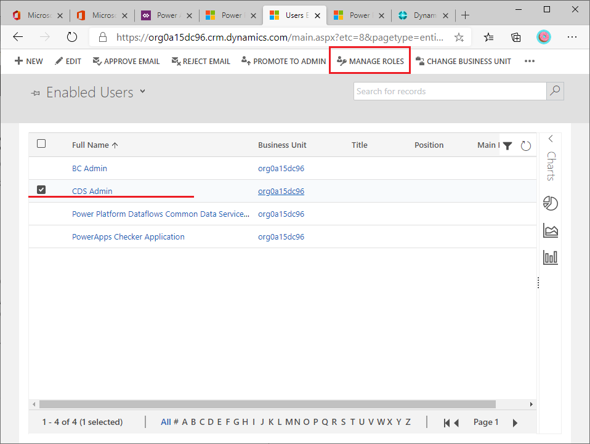Image resolution: width=590 pixels, height=444 pixels.
Task: Tick the select-all header checkbox
Action: 41,143
